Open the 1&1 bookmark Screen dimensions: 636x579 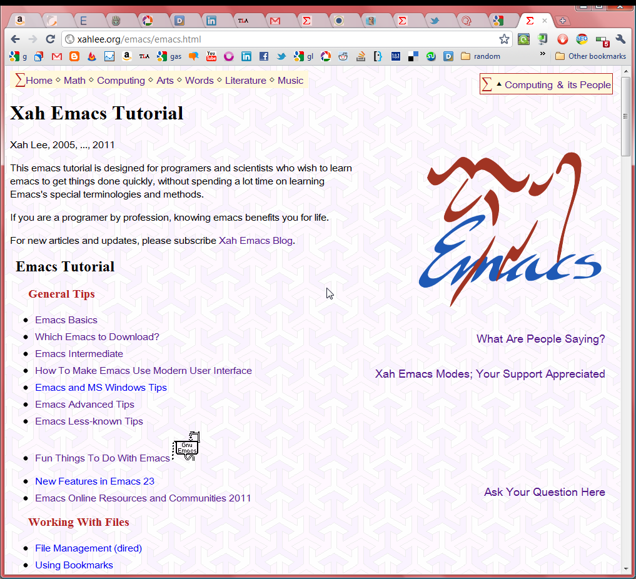click(x=395, y=56)
